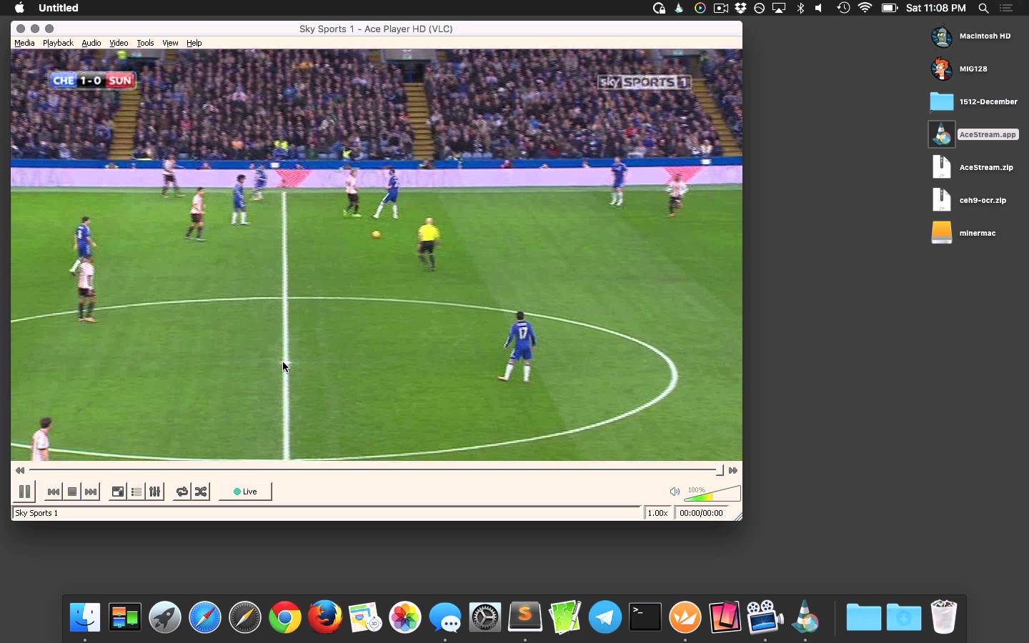1029x643 pixels.
Task: Expand the Audio menu
Action: pyautogui.click(x=91, y=43)
